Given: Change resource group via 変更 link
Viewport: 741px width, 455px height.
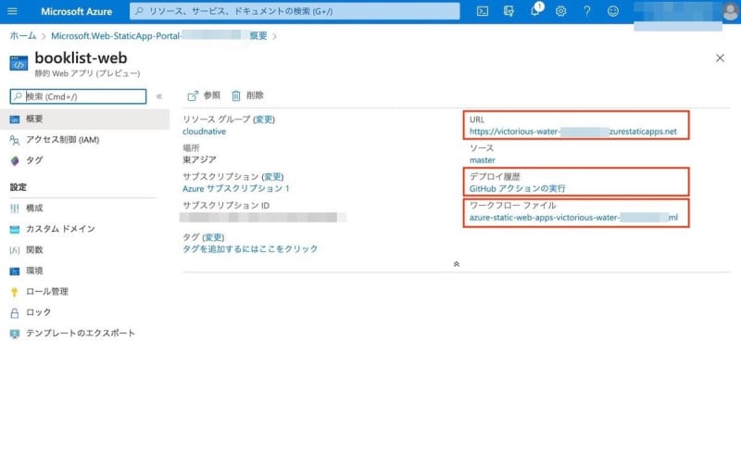Looking at the screenshot, I should coord(264,120).
